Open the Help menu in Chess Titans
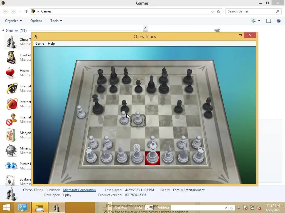This screenshot has width=285, height=213. 51,44
